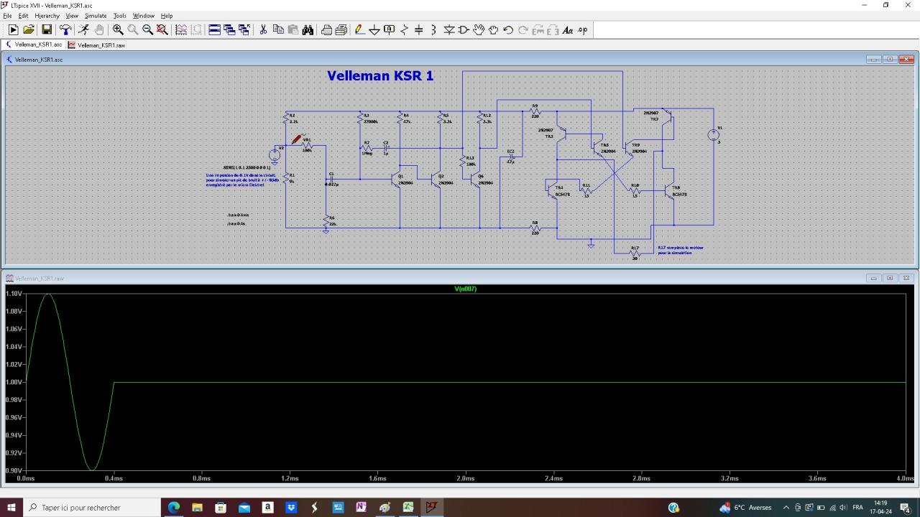Click the Open file folder icon
The width and height of the screenshot is (920, 517).
point(29,29)
